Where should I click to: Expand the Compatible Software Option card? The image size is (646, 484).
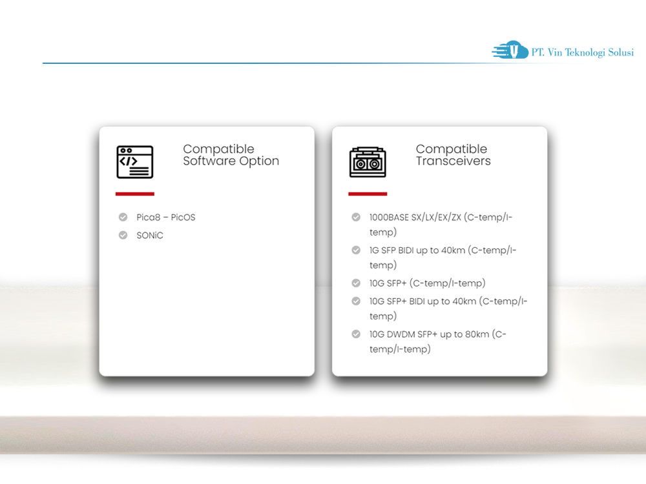pos(207,250)
